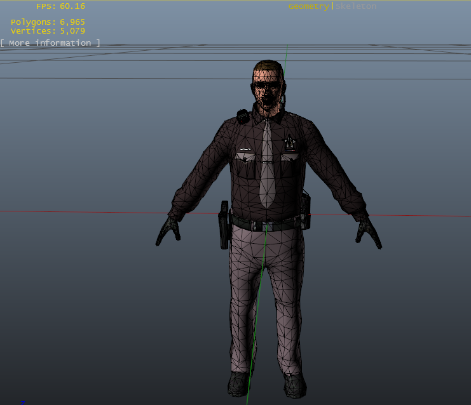The image size is (471, 405).
Task: Click the badge on the model's chest
Action: [x=290, y=143]
